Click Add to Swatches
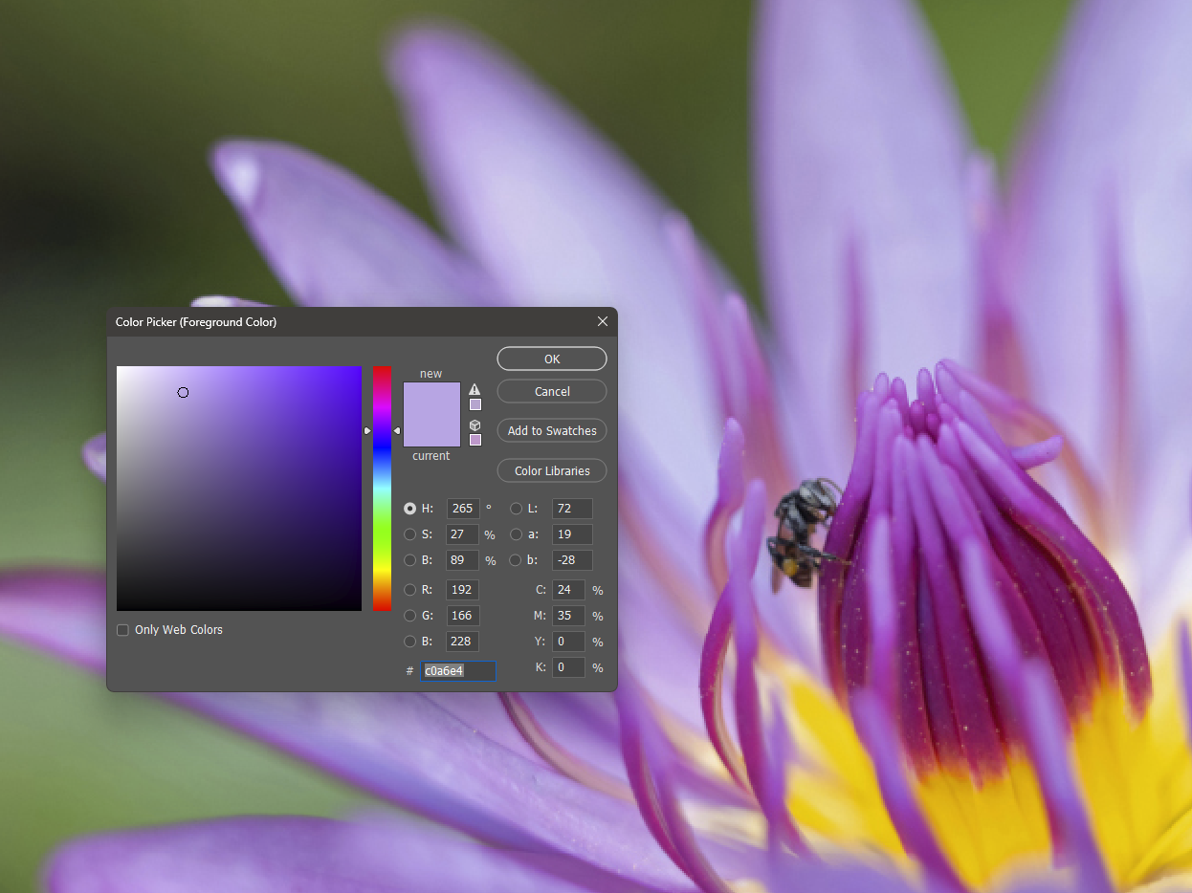This screenshot has width=1192, height=893. (x=551, y=430)
